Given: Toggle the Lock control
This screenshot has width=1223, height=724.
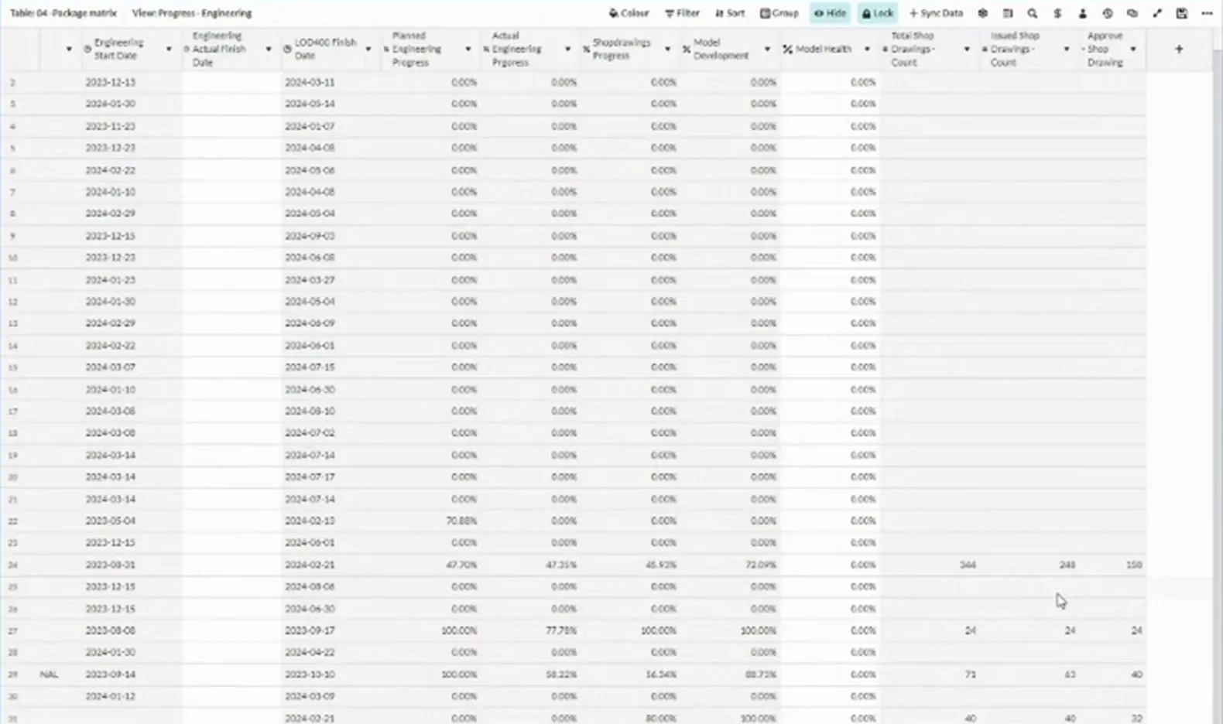Looking at the screenshot, I should coord(877,13).
